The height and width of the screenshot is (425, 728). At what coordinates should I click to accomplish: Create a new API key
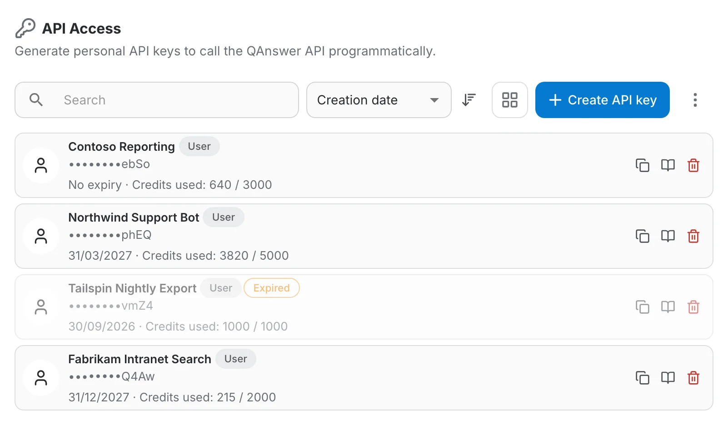[602, 100]
